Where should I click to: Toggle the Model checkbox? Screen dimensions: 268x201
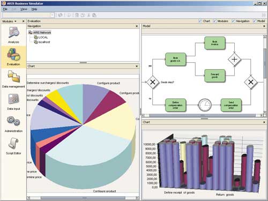click(x=255, y=21)
